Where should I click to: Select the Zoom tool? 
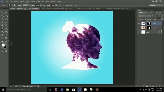(x=6, y=41)
